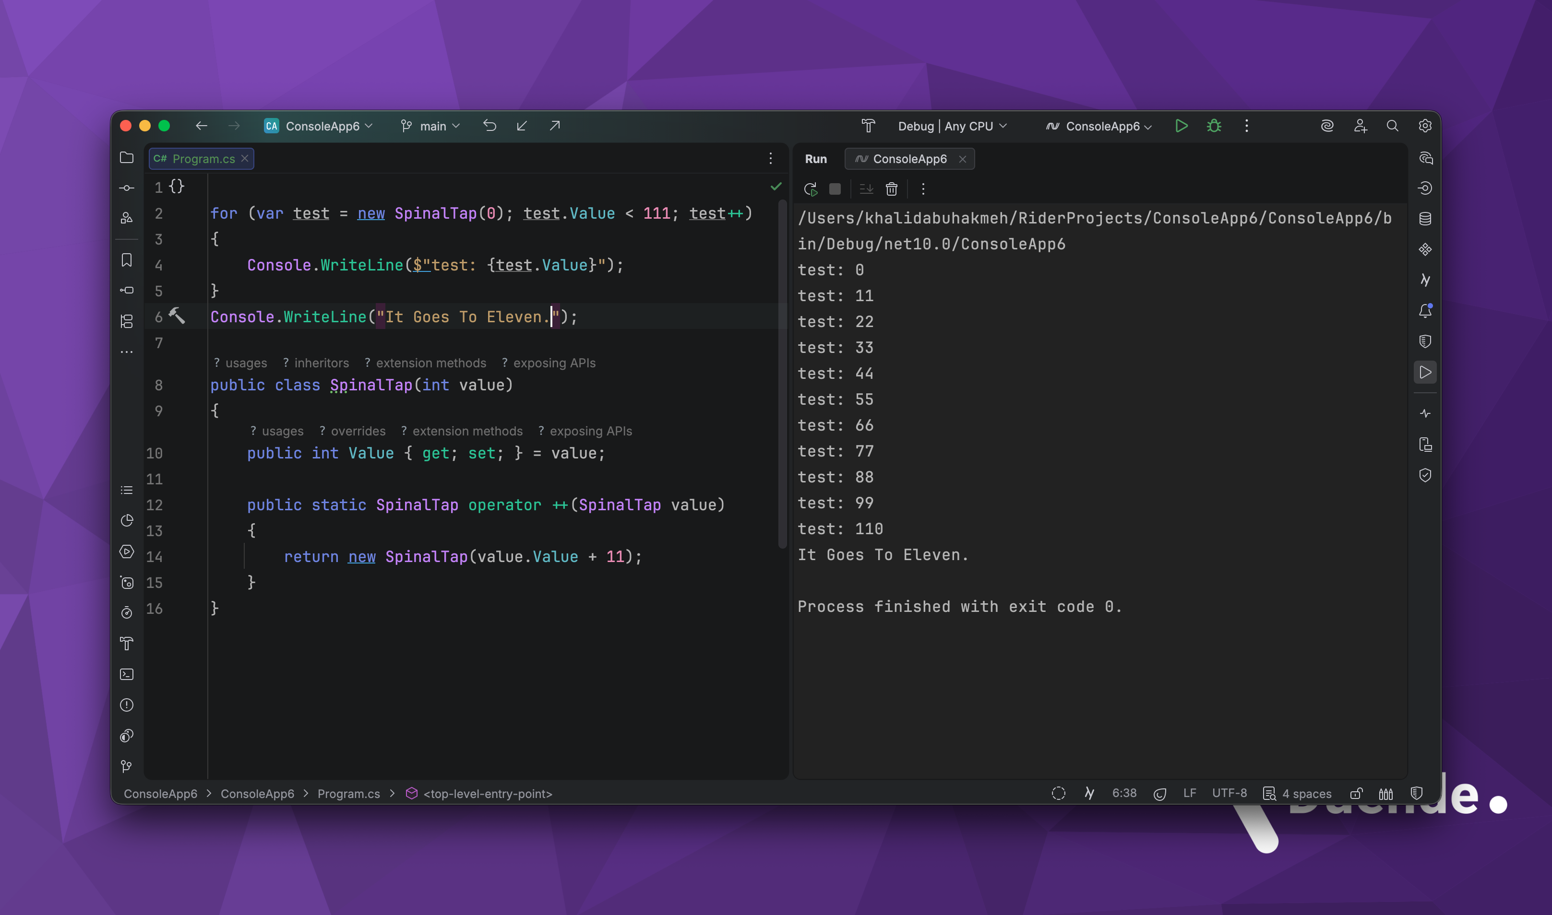Click the green Run button in toolbar

[1181, 126]
